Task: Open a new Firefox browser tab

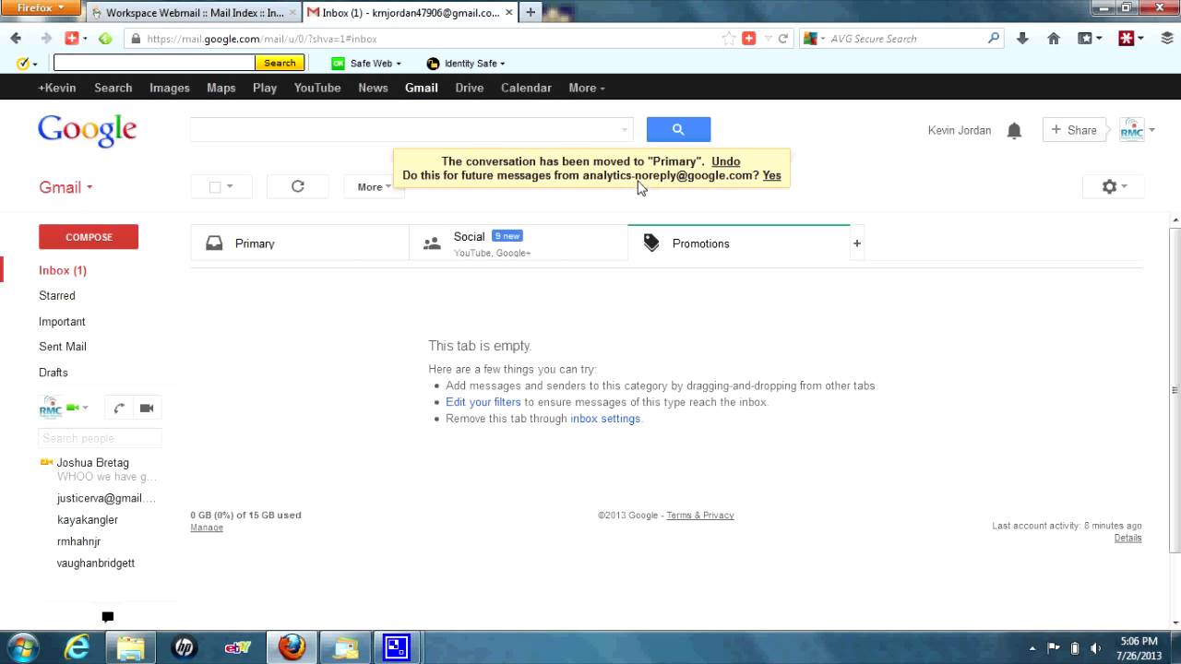Action: click(x=531, y=12)
